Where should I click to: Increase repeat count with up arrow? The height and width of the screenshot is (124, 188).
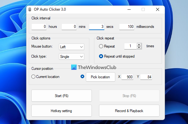pos(139,45)
